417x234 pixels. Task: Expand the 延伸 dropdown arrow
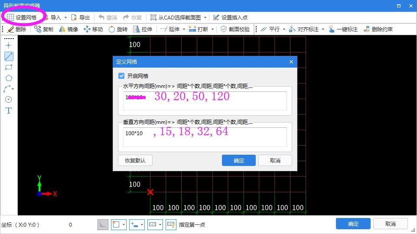point(184,29)
